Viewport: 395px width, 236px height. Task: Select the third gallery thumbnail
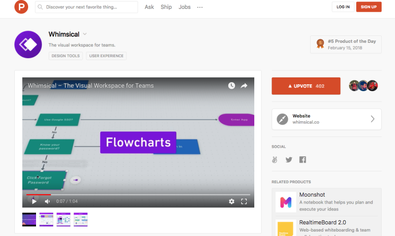point(64,219)
